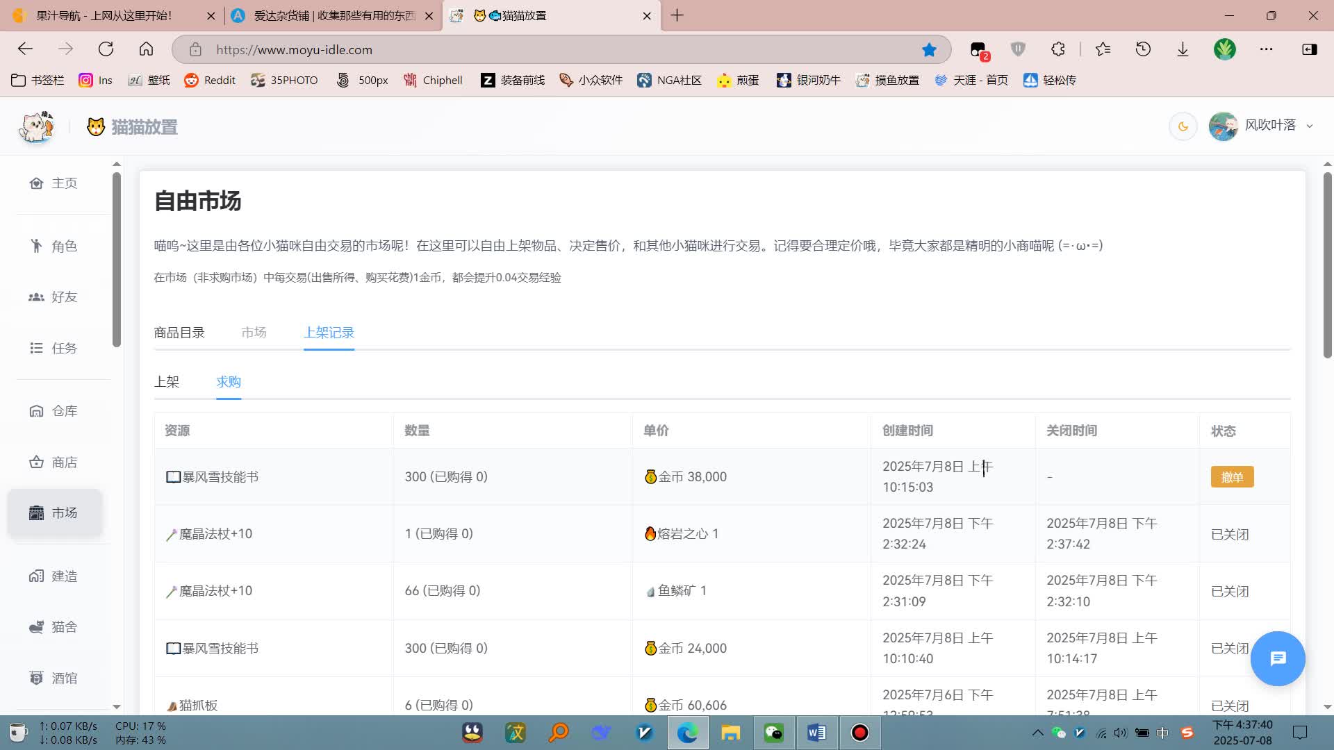The image size is (1334, 750).
Task: Select the 上架 sub-tab
Action: [x=167, y=382]
